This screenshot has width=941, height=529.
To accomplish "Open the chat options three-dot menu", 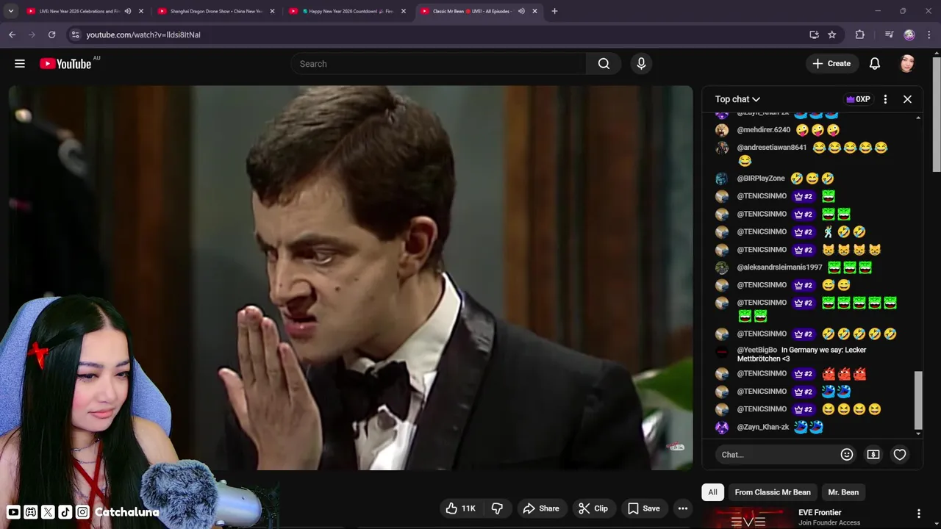I will [x=885, y=99].
